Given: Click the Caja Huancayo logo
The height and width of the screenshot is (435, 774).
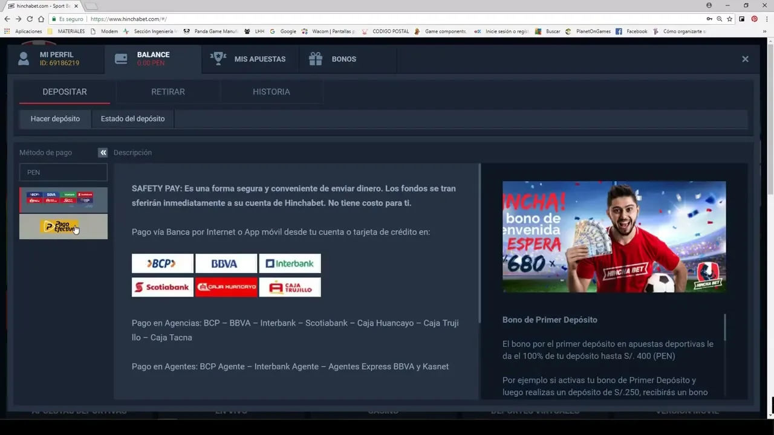Looking at the screenshot, I should tap(226, 287).
